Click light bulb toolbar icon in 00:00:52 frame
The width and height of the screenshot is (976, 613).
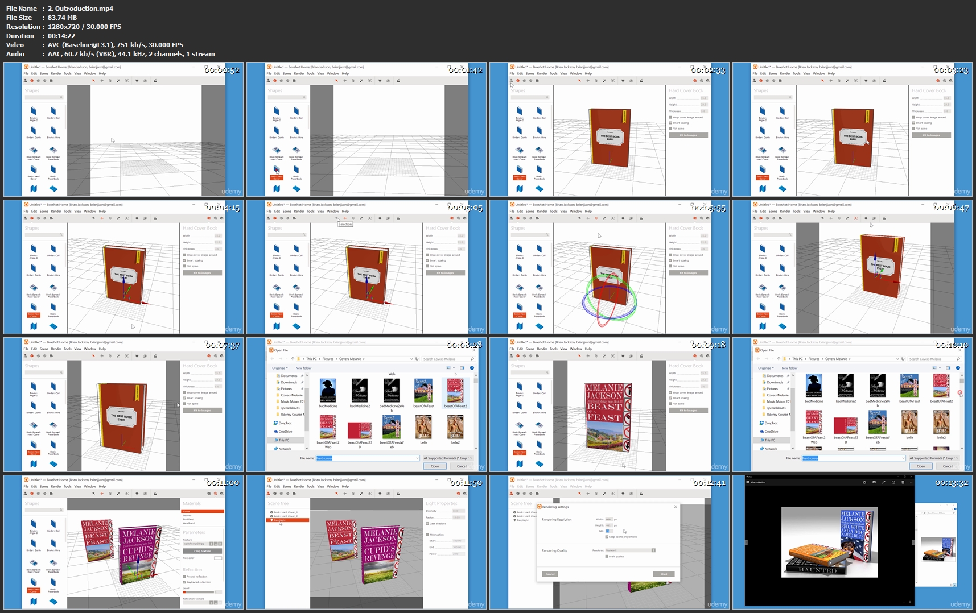pyautogui.click(x=137, y=81)
